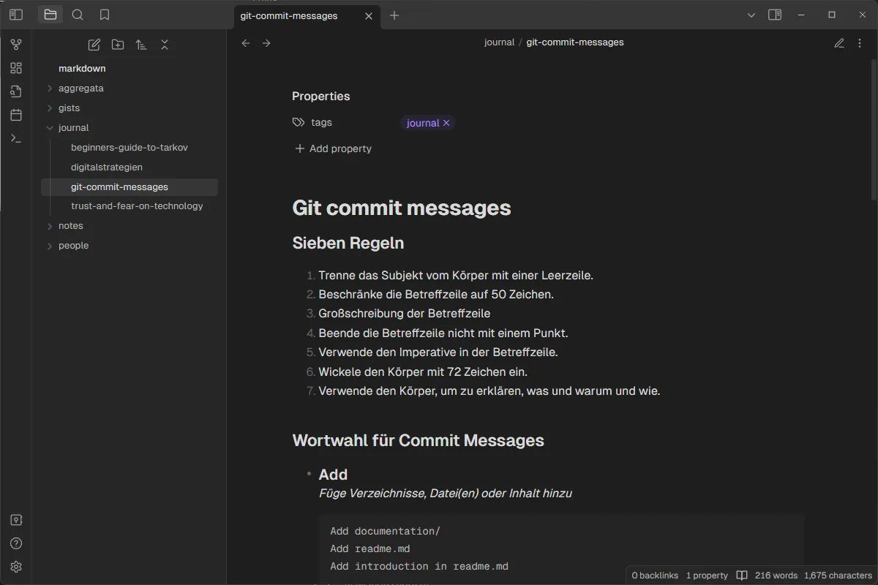Image resolution: width=878 pixels, height=585 pixels.
Task: Open the note's more options menu
Action: [x=860, y=42]
